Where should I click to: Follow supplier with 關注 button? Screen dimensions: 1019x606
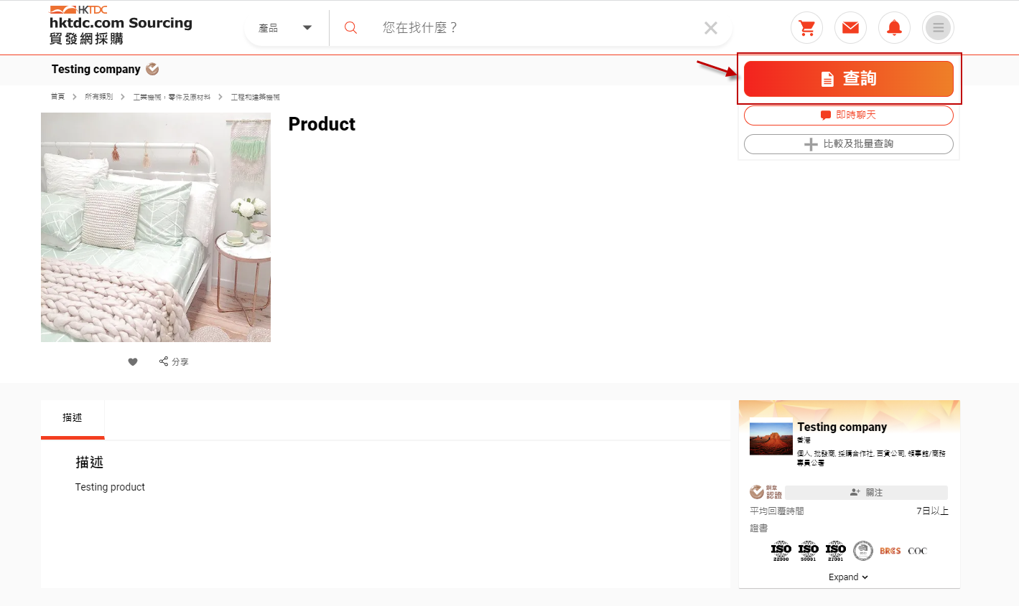click(x=866, y=493)
